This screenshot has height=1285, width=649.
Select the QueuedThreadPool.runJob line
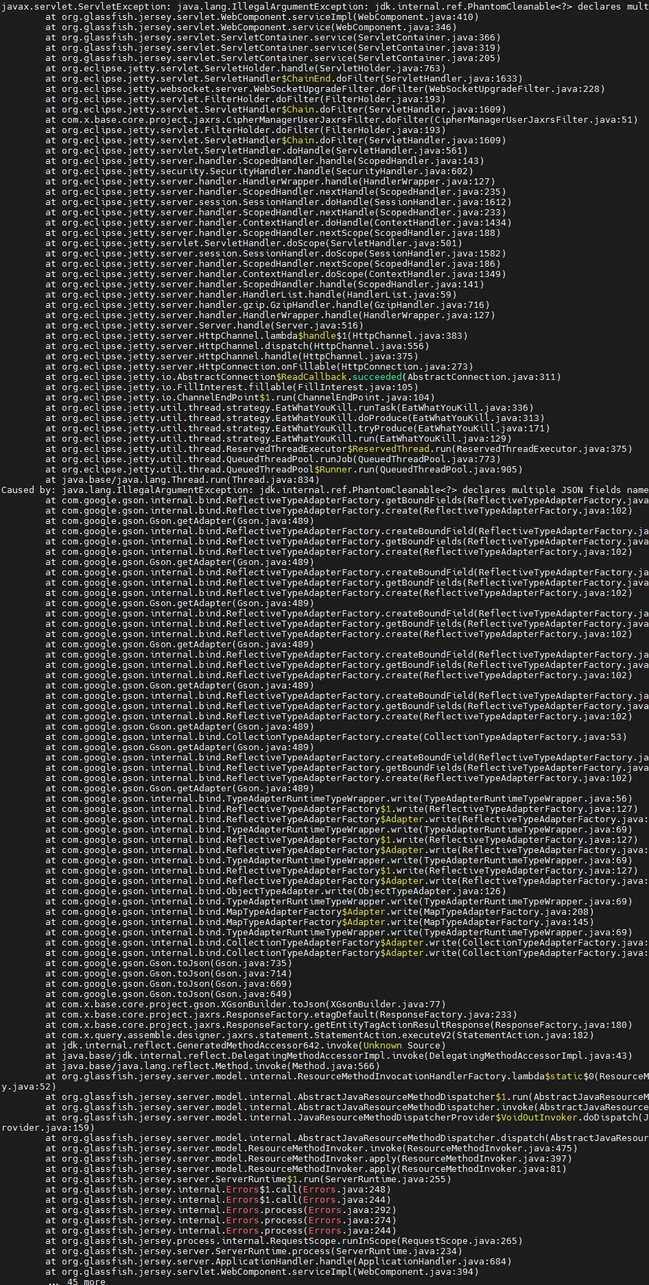(273, 459)
